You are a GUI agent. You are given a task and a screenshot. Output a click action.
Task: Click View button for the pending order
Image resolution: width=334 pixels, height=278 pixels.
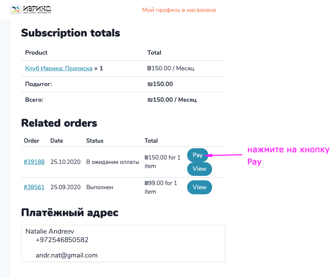[x=199, y=169]
